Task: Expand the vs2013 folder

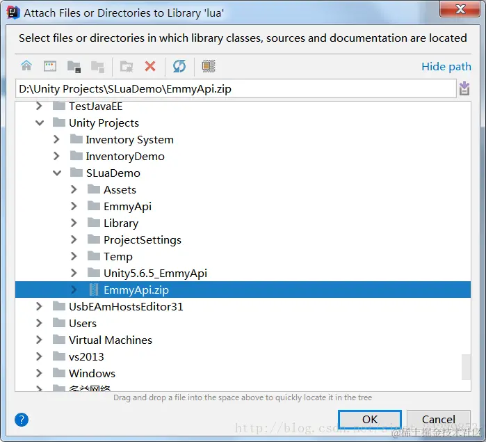Action: (x=39, y=356)
